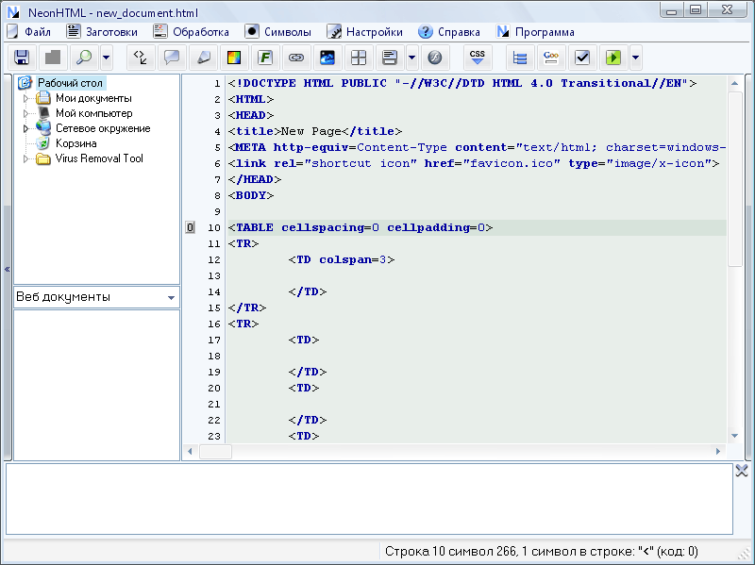Screen dimensions: 755x565
Task: Click the favicon.ico link tag line
Action: pos(474,163)
